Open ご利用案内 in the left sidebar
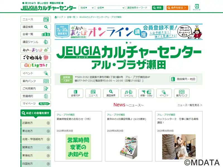 (x=36, y=89)
